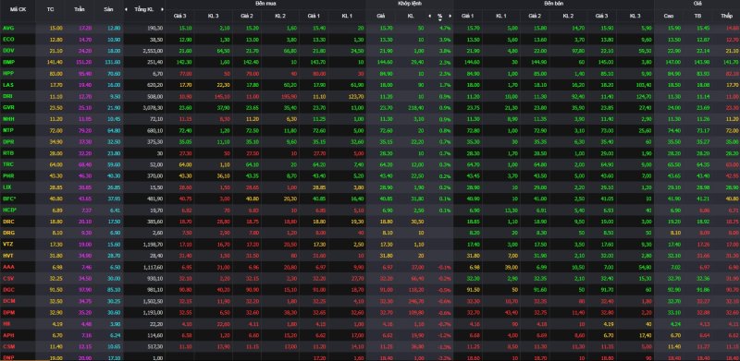Image resolution: width=740 pixels, height=361 pixels.
Task: Open stock symbol DPM
Action: pyautogui.click(x=8, y=311)
